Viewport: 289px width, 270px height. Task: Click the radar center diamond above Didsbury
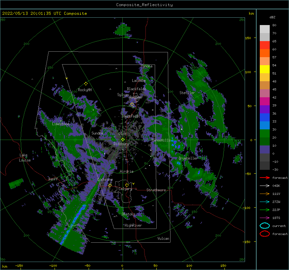pos(123,140)
